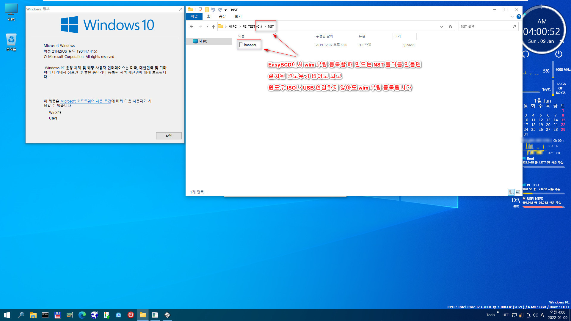Click the orange cable tray icon
The width and height of the screenshot is (571, 321).
521,315
